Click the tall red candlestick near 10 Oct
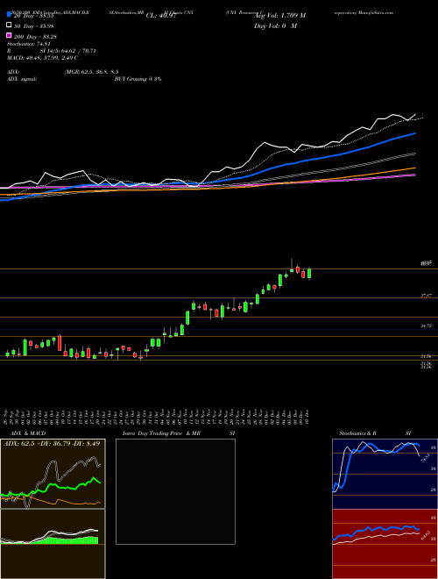The image size is (438, 579). (x=60, y=343)
